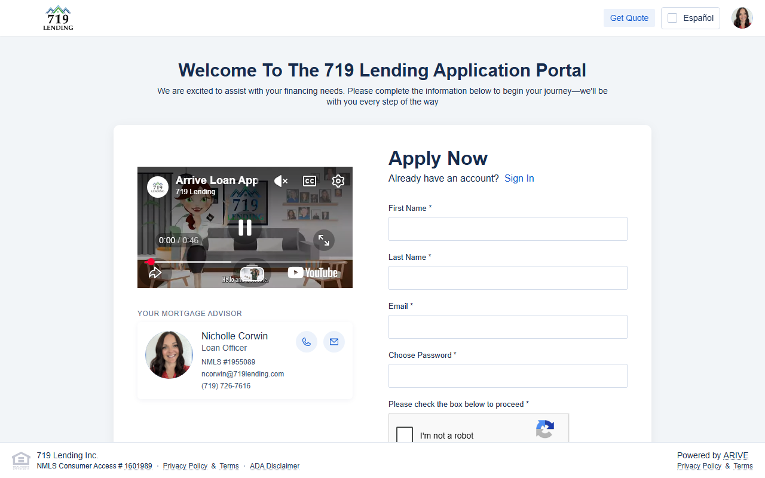Click the NMLS #1955089 text
Viewport: 765px width, 478px height.
click(228, 362)
